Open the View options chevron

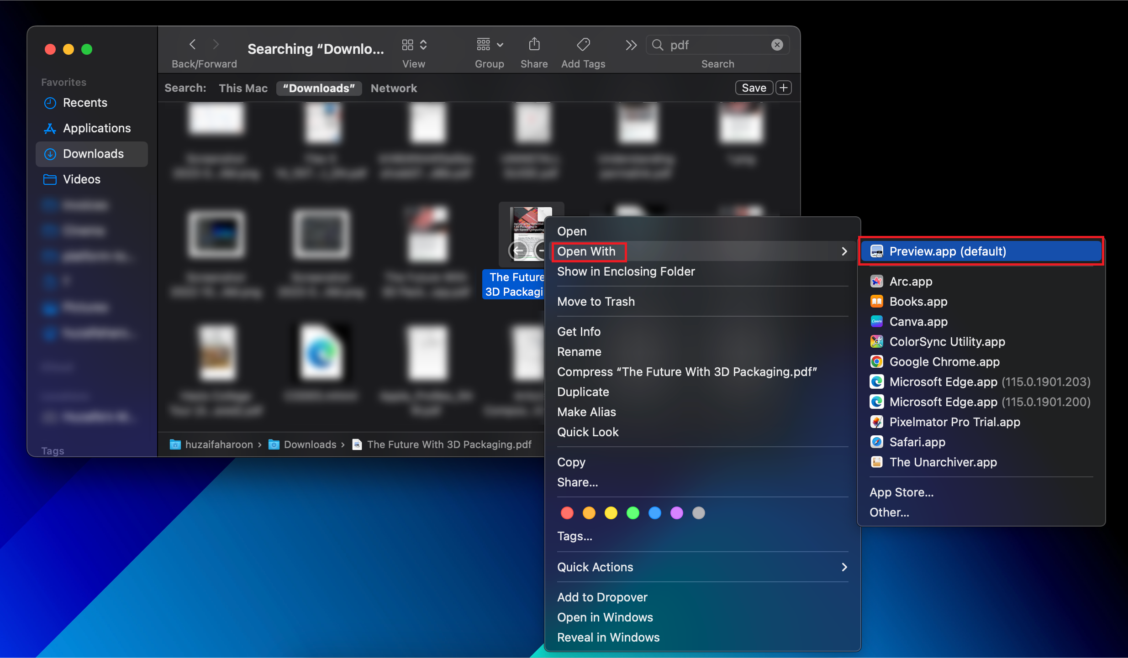423,44
